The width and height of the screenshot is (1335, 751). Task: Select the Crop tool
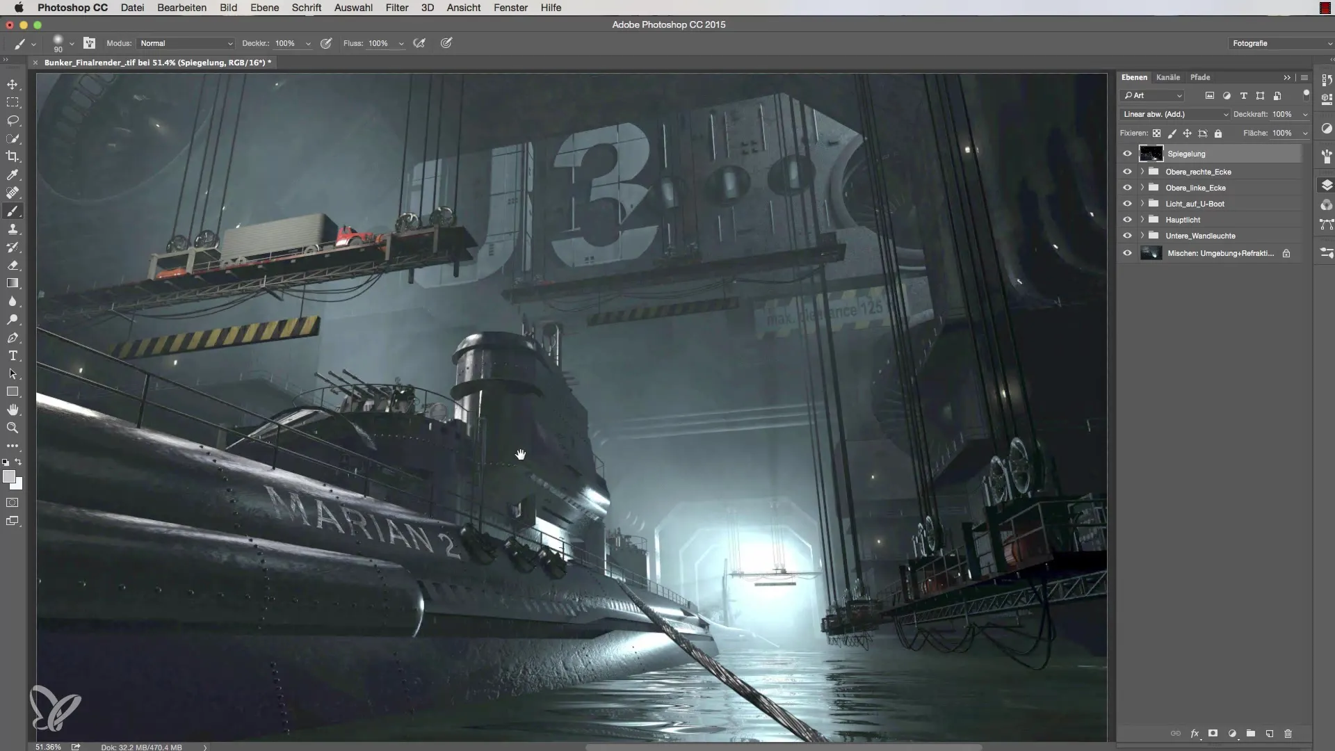[x=13, y=156]
